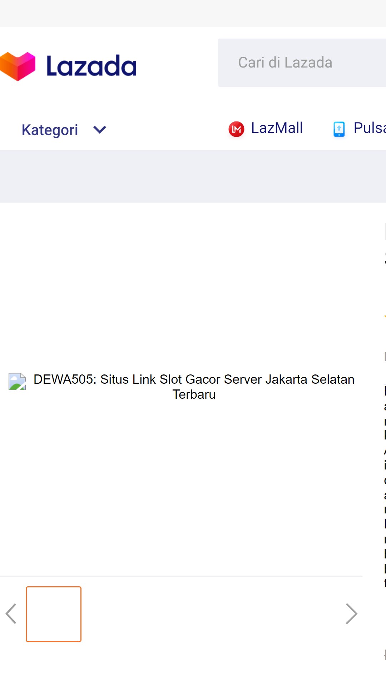Select the highlighted orange-bordered product thumbnail

pyautogui.click(x=54, y=614)
